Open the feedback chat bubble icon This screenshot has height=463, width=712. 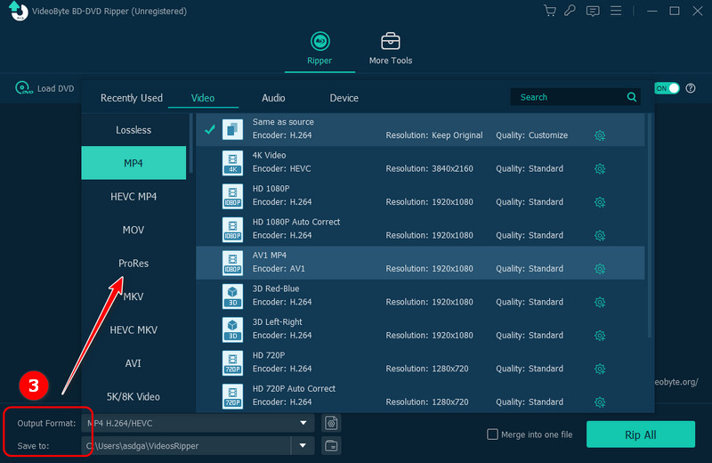click(591, 12)
